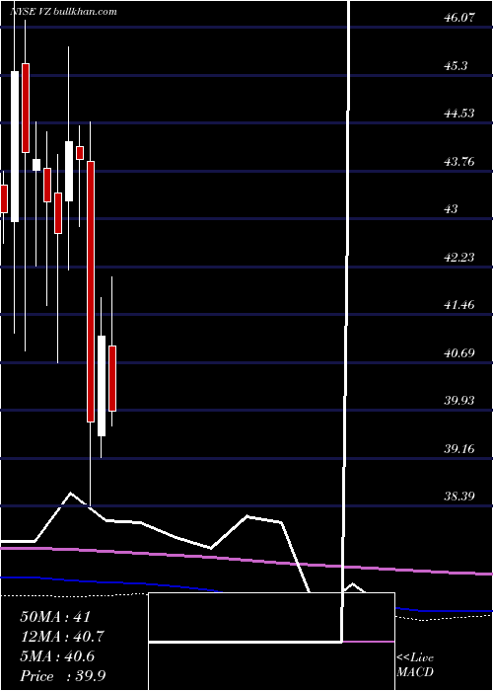The image size is (493, 691).
Task: Click the last red candlestick near 40.69
Action: pos(112,378)
